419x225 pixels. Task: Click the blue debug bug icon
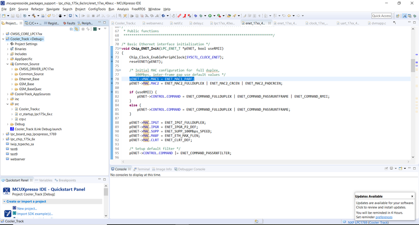click(x=196, y=16)
